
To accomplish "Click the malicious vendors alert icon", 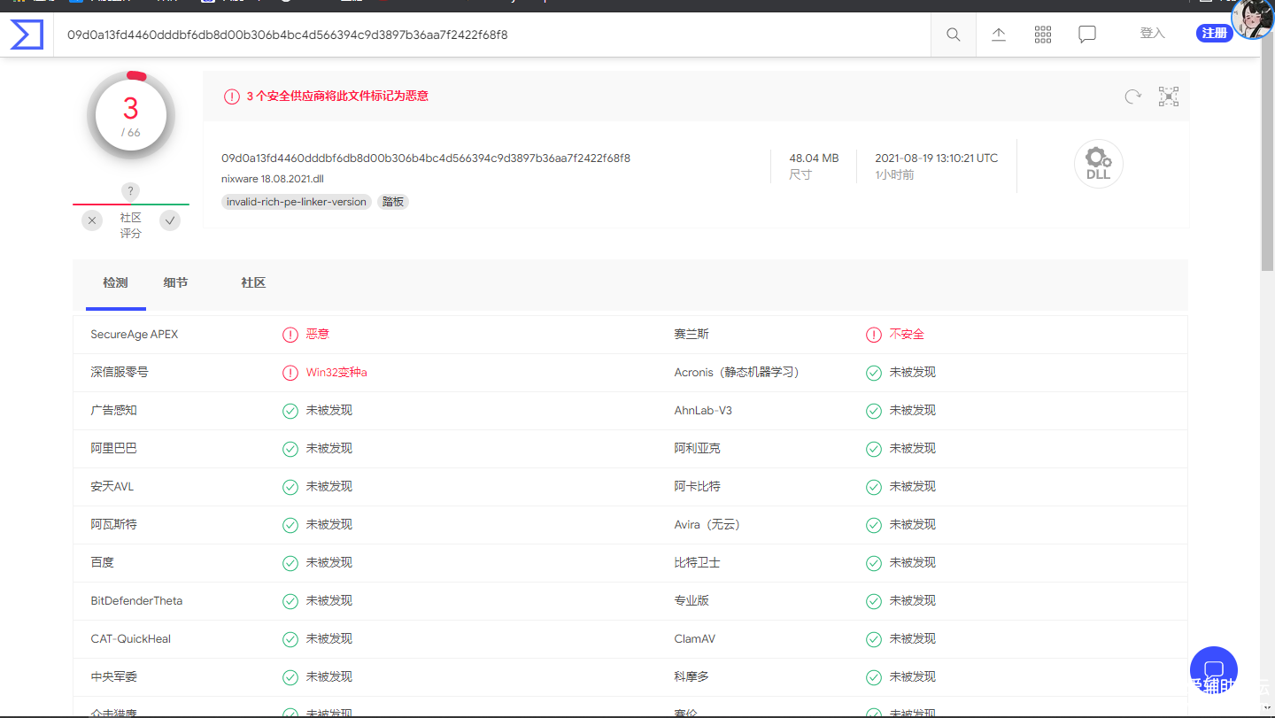I will click(x=231, y=96).
